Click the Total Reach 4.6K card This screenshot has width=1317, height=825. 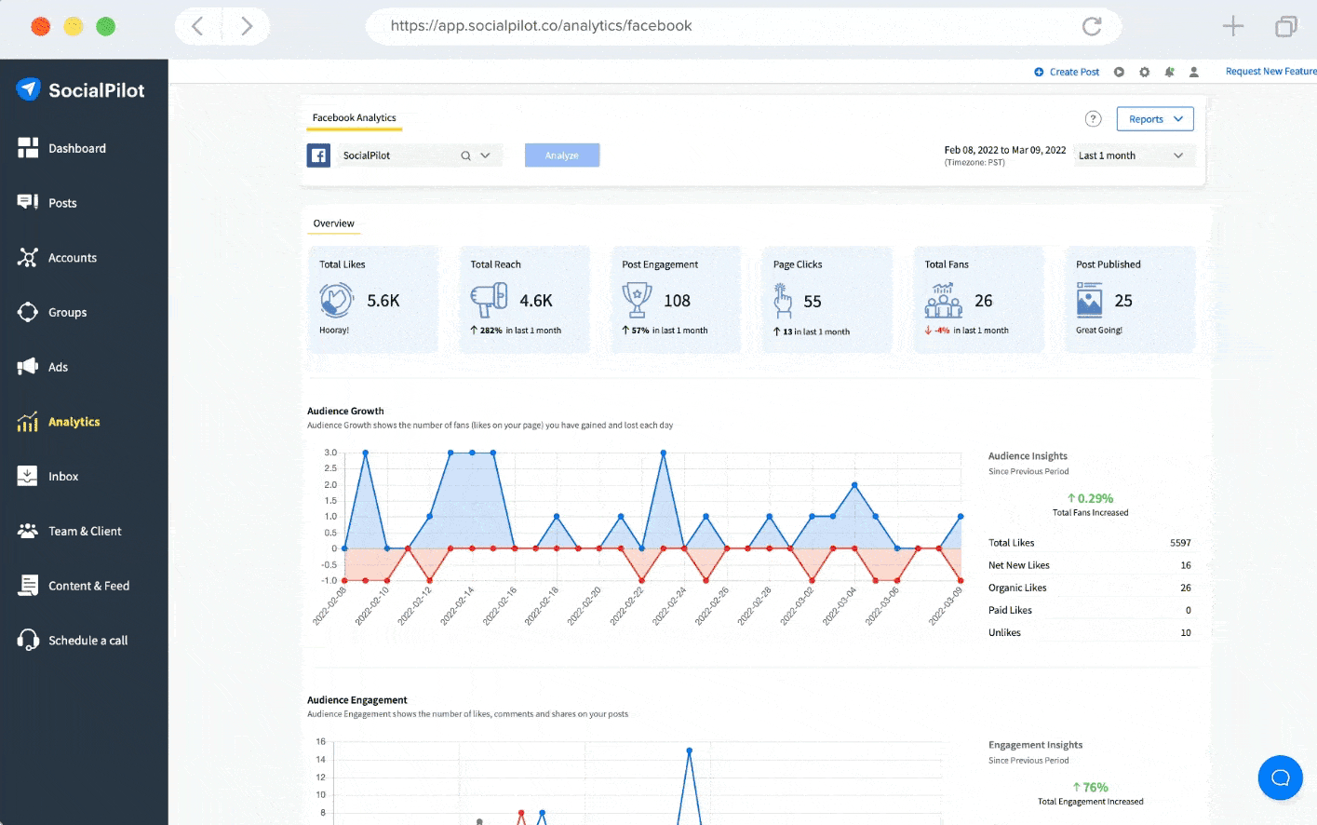(x=525, y=300)
